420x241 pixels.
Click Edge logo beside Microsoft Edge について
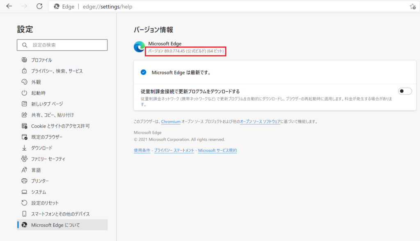tap(24, 225)
